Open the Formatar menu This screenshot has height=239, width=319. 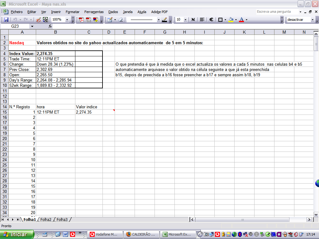72,12
